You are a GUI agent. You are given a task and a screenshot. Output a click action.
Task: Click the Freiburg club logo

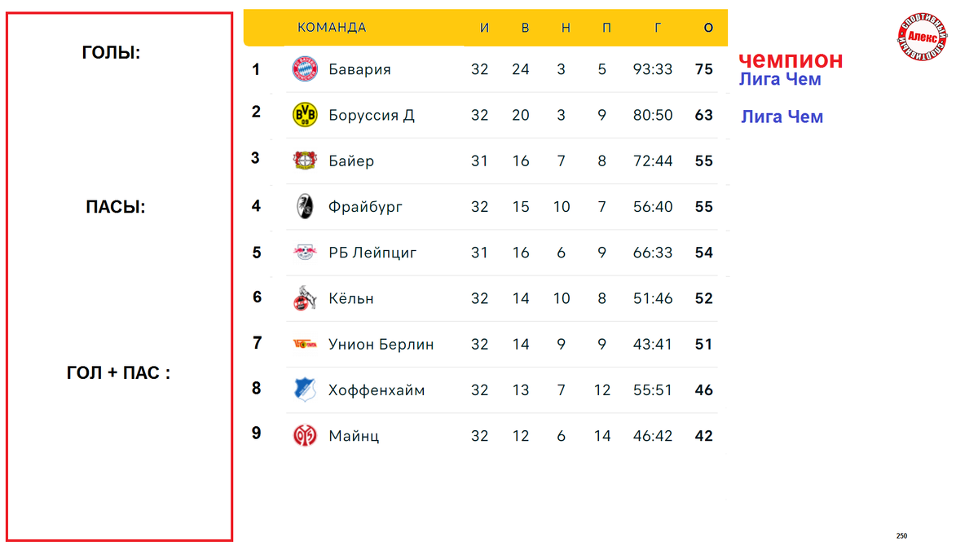[305, 206]
